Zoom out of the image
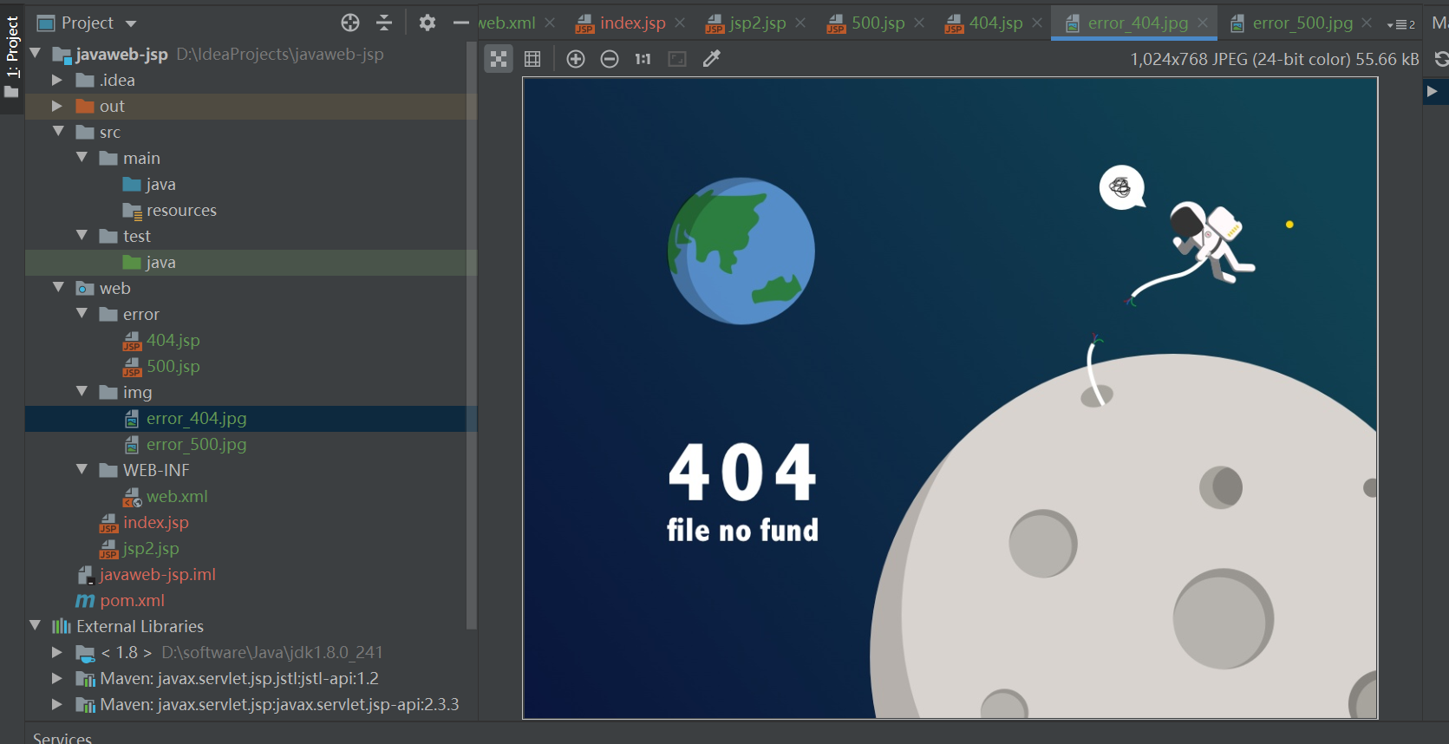This screenshot has width=1449, height=744. tap(610, 59)
